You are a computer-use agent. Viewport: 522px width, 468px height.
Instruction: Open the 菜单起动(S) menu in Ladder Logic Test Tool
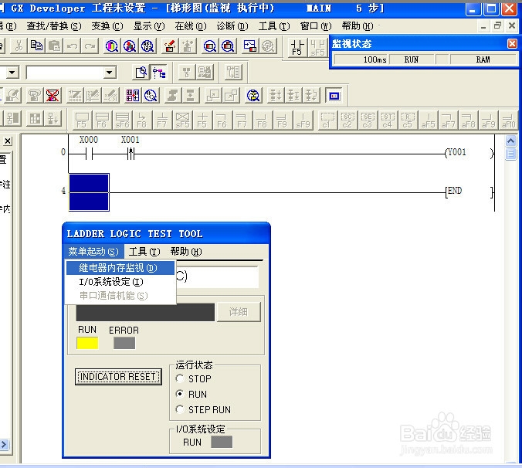(93, 251)
